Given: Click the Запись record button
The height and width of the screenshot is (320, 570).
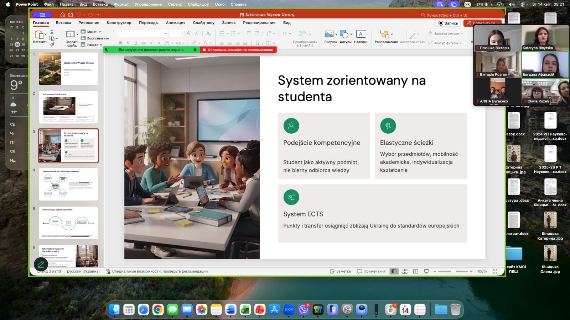Looking at the screenshot, I should click(x=448, y=23).
